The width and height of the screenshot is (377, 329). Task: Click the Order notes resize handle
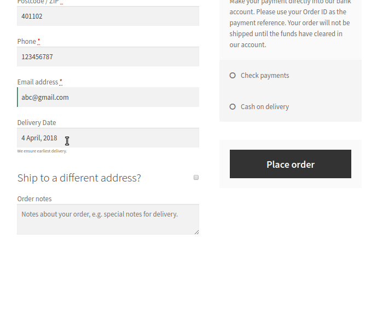point(196,232)
